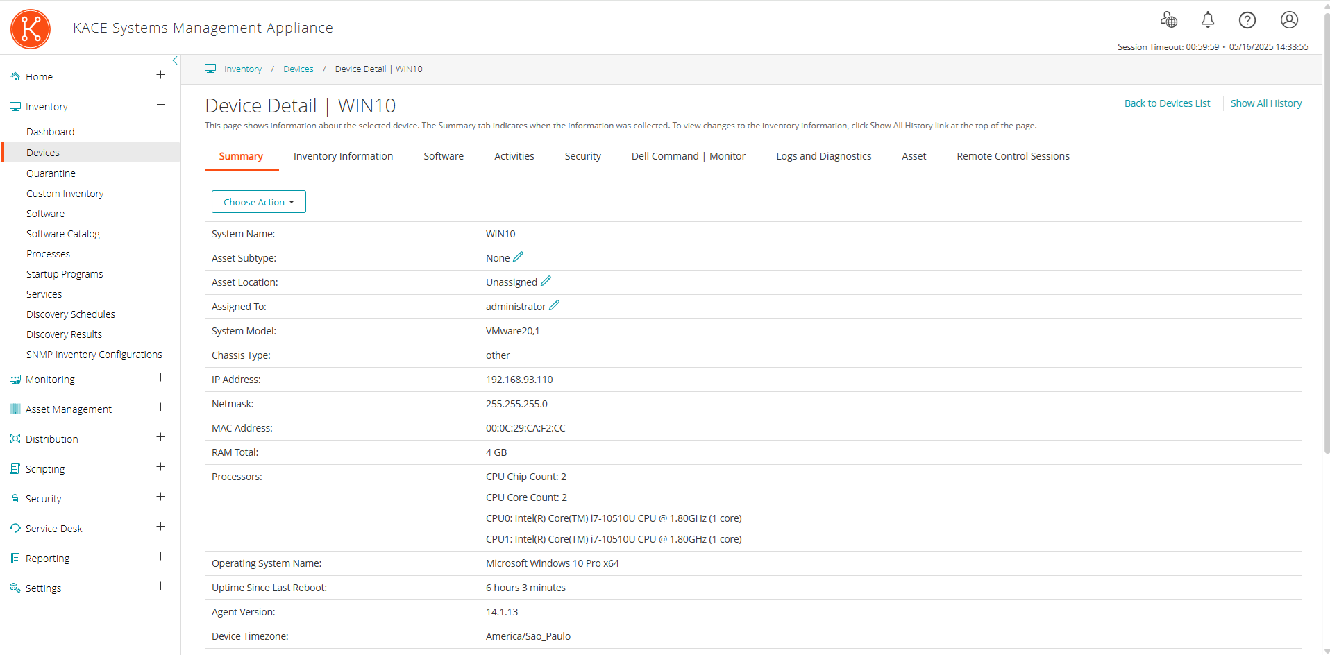Screen dimensions: 1330x655
Task: Expand the Service Desk menu section
Action: point(160,527)
